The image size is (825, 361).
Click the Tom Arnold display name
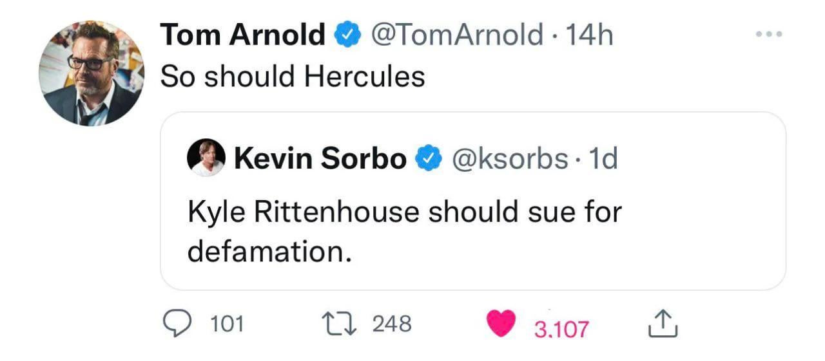point(243,35)
